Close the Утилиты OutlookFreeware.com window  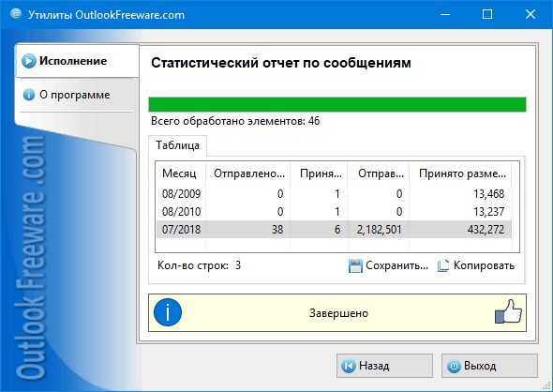click(531, 14)
